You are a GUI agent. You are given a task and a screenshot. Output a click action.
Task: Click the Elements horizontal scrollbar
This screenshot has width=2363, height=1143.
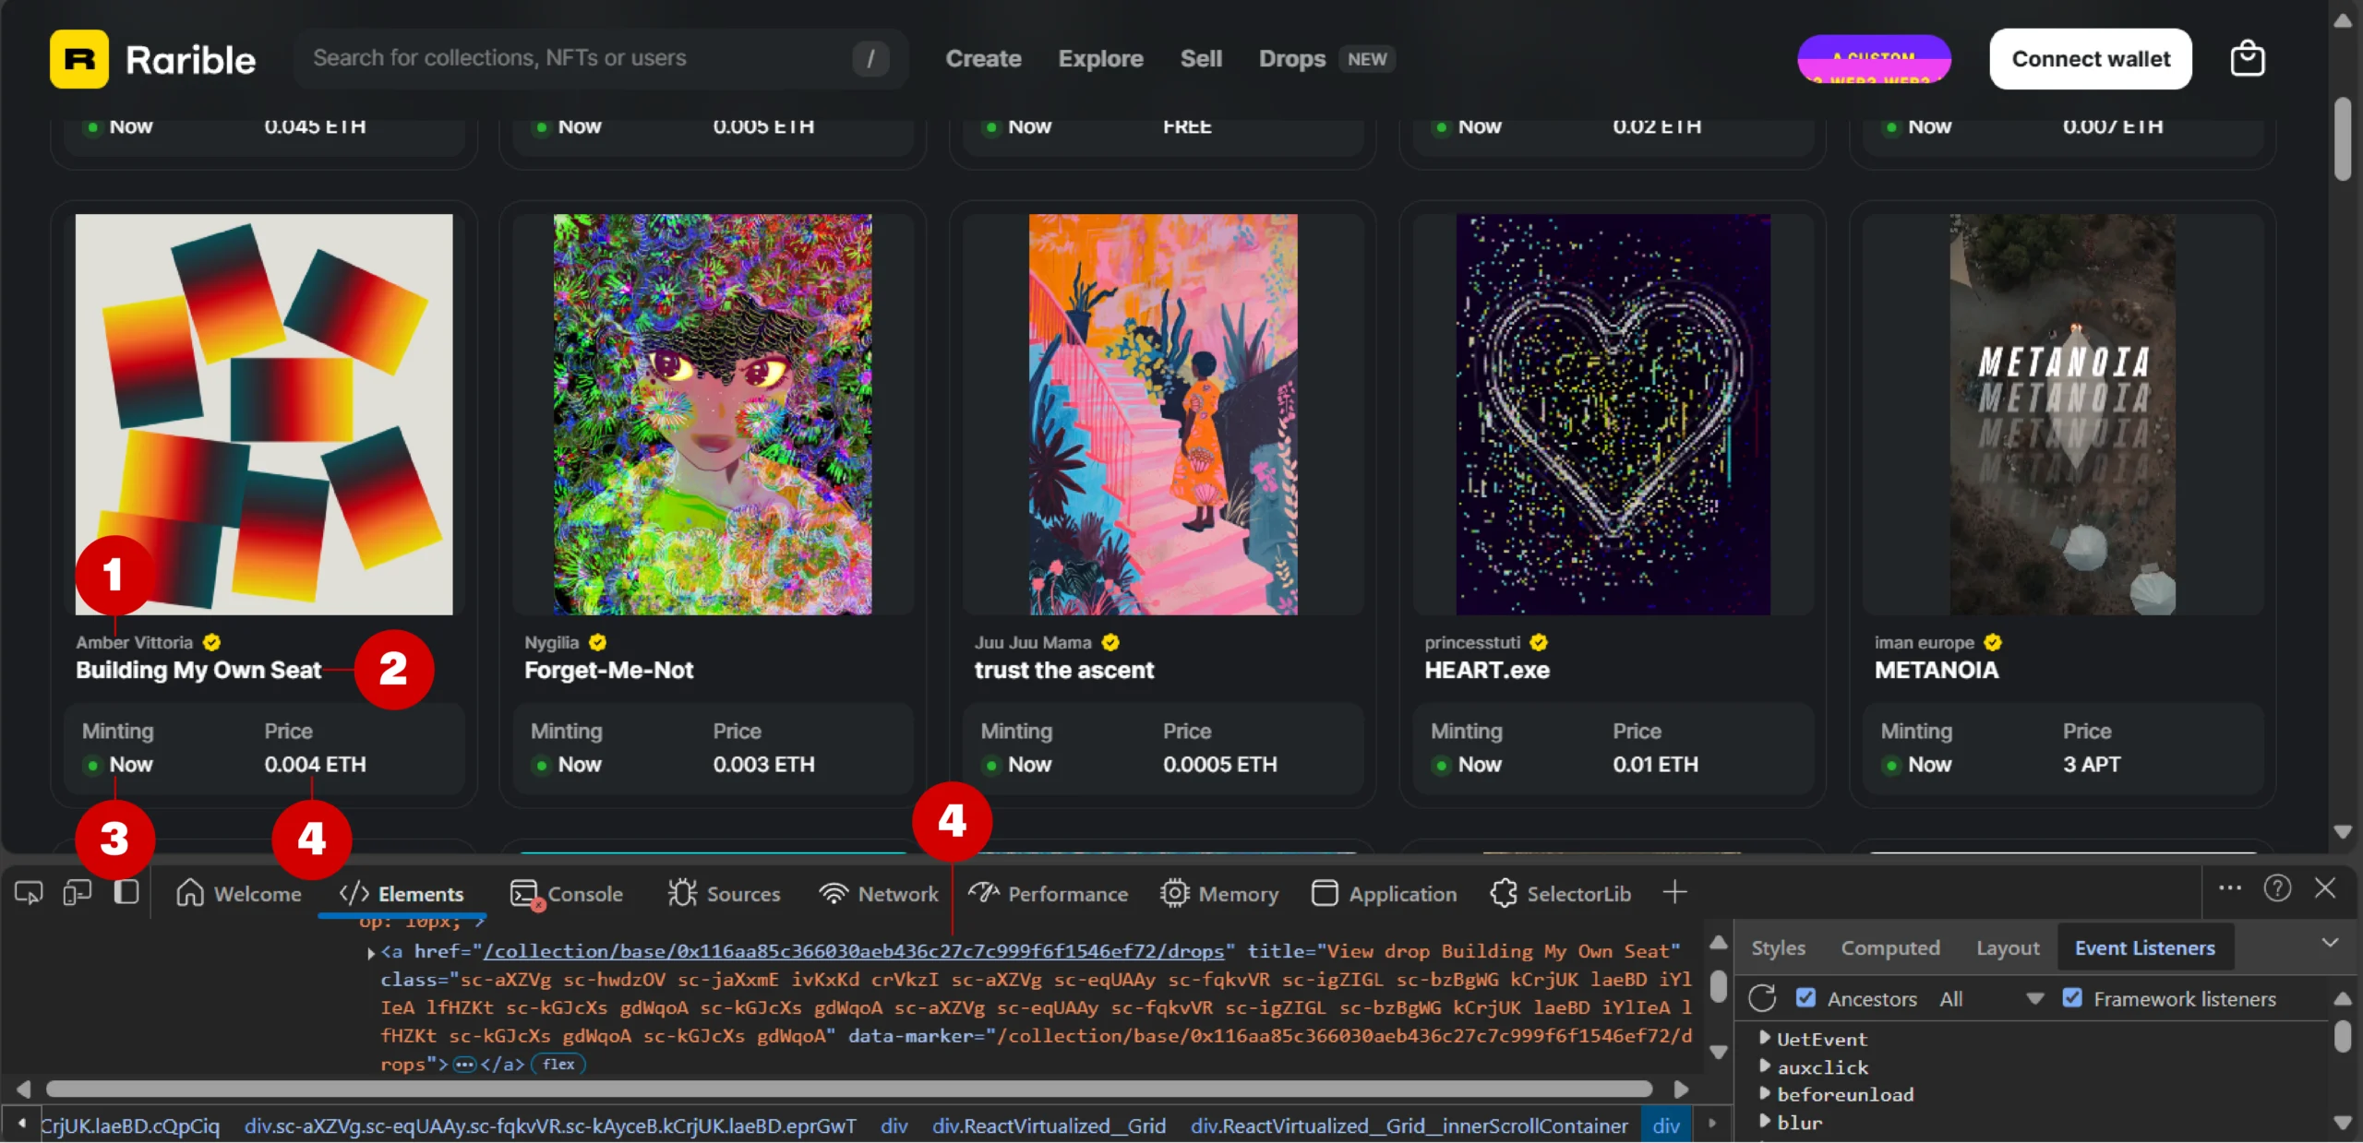click(x=848, y=1089)
